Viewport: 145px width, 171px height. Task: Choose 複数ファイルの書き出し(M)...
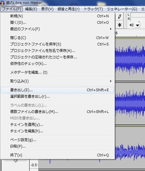tap(57, 112)
